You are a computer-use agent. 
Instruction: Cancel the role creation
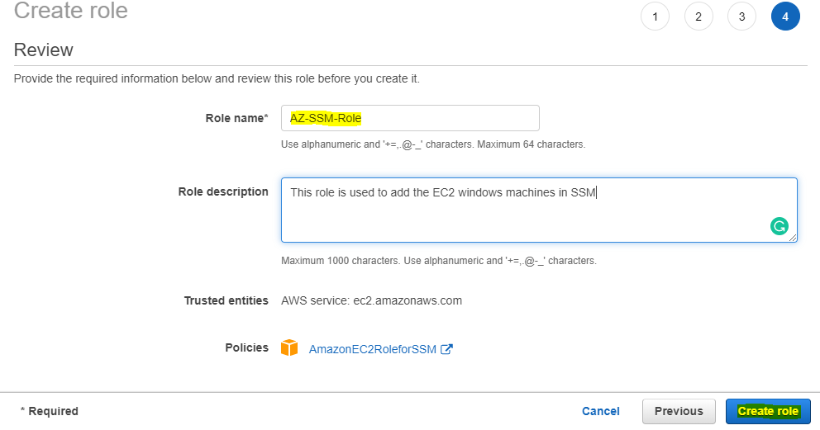[x=600, y=411]
